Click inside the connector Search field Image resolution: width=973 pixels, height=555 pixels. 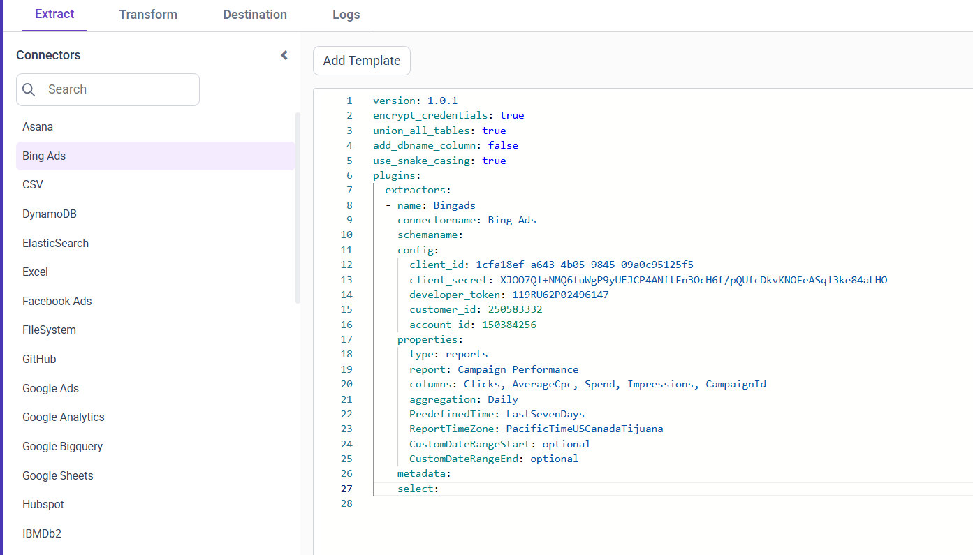pos(119,89)
